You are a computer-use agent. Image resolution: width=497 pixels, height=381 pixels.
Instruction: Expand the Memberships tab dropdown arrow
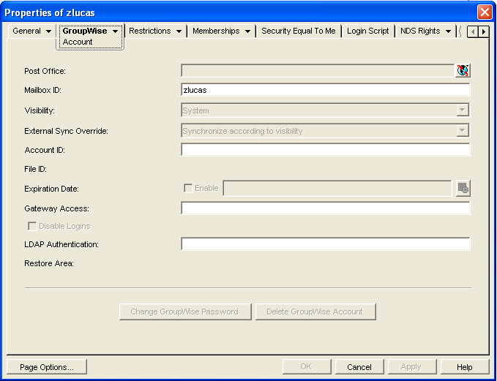click(x=248, y=31)
